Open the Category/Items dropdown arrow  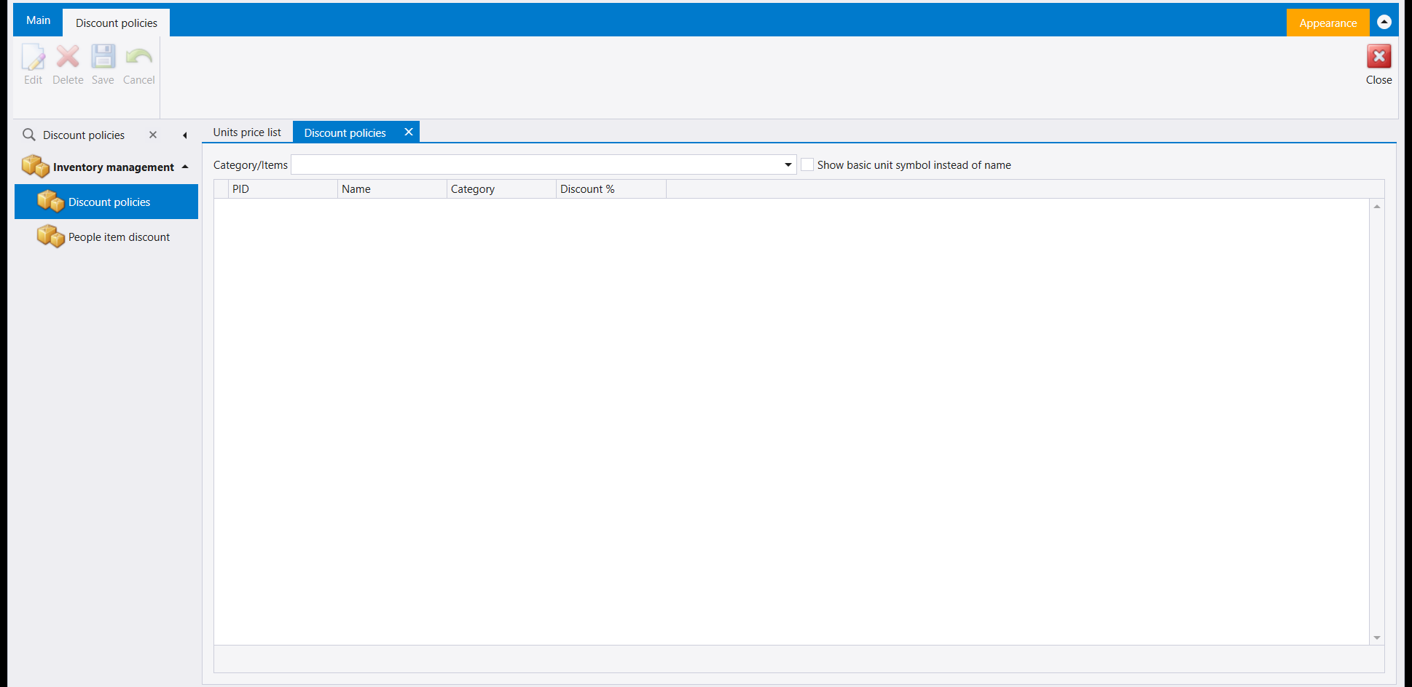coord(788,165)
